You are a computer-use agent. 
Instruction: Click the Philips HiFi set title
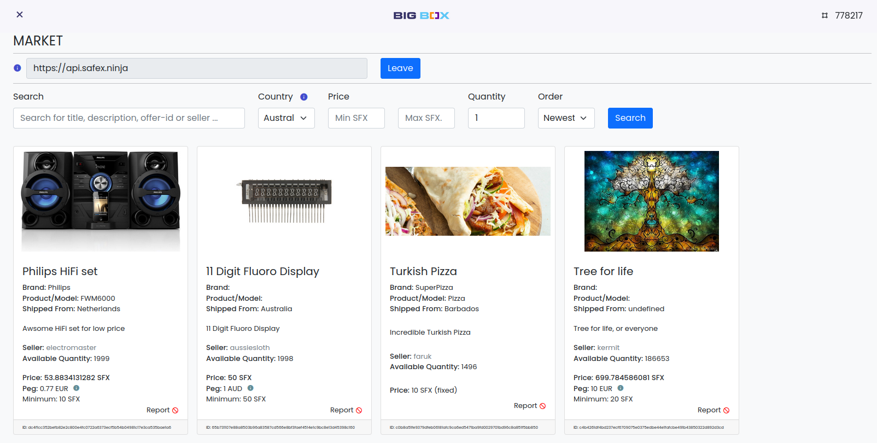pyautogui.click(x=60, y=271)
